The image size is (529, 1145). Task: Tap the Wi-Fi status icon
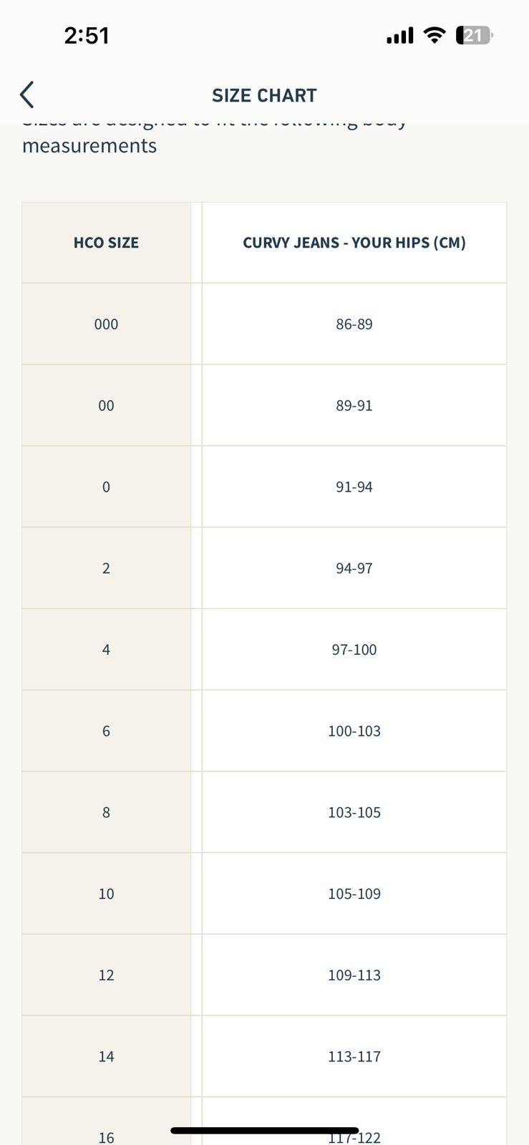click(x=434, y=35)
